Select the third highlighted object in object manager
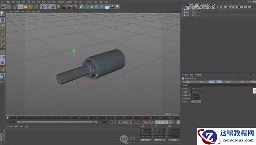The height and width of the screenshot is (145, 256). (188, 15)
